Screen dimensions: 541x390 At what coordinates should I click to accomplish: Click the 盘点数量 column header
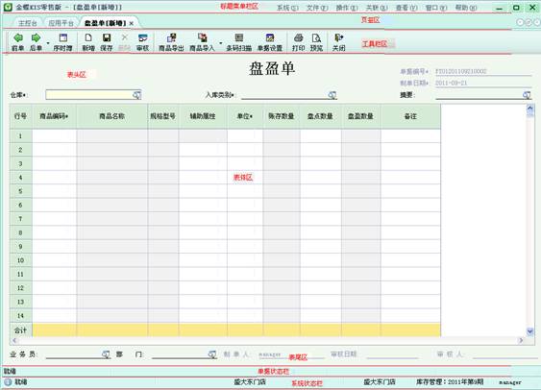(321, 116)
